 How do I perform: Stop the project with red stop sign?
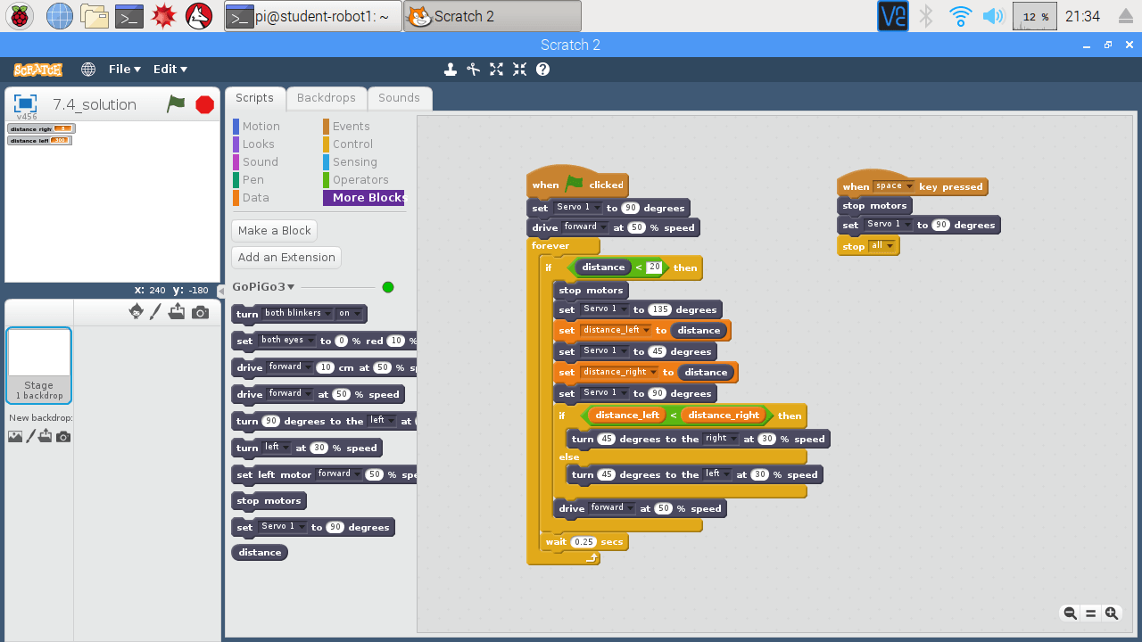pos(205,104)
